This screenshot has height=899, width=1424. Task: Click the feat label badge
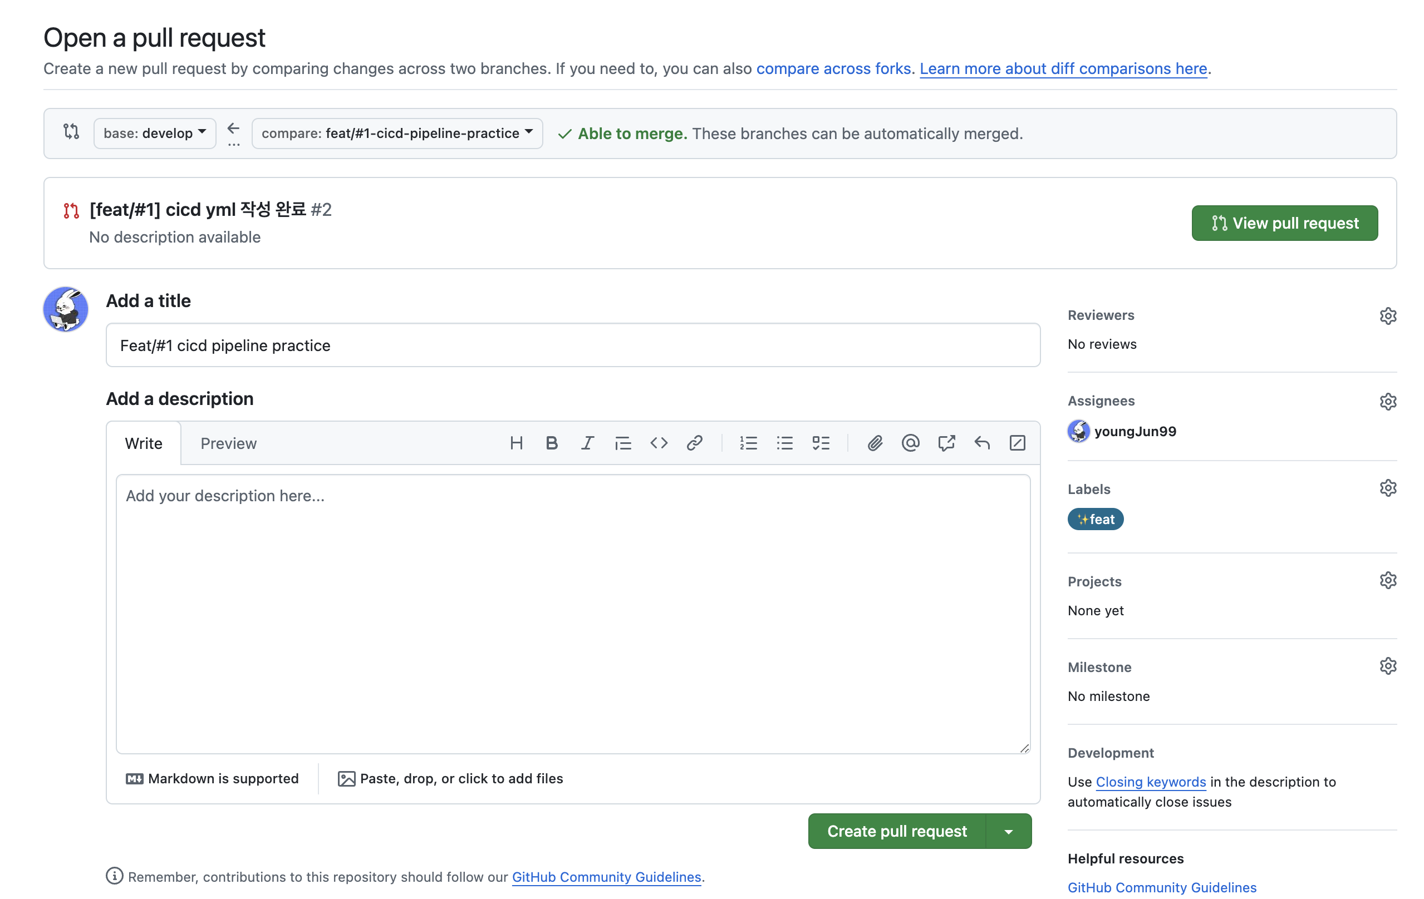1095,519
